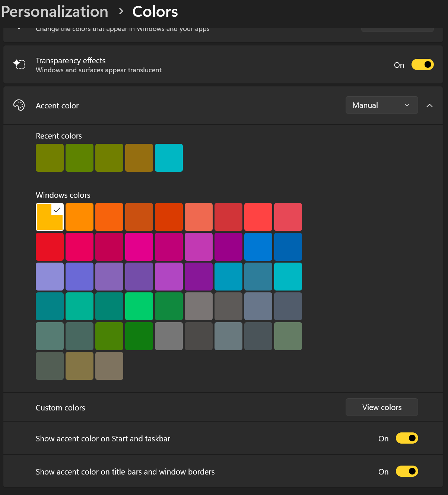Viewport: 448px width, 495px height.
Task: Pick the cyan recent color swatch
Action: pyautogui.click(x=169, y=158)
